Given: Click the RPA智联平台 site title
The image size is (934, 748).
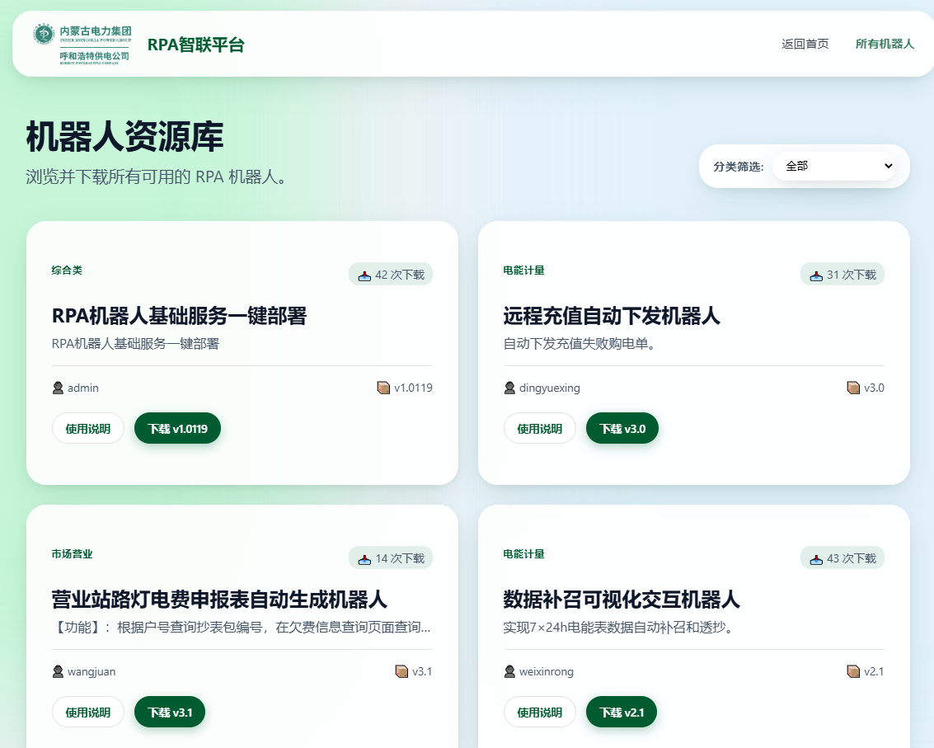Looking at the screenshot, I should point(195,45).
